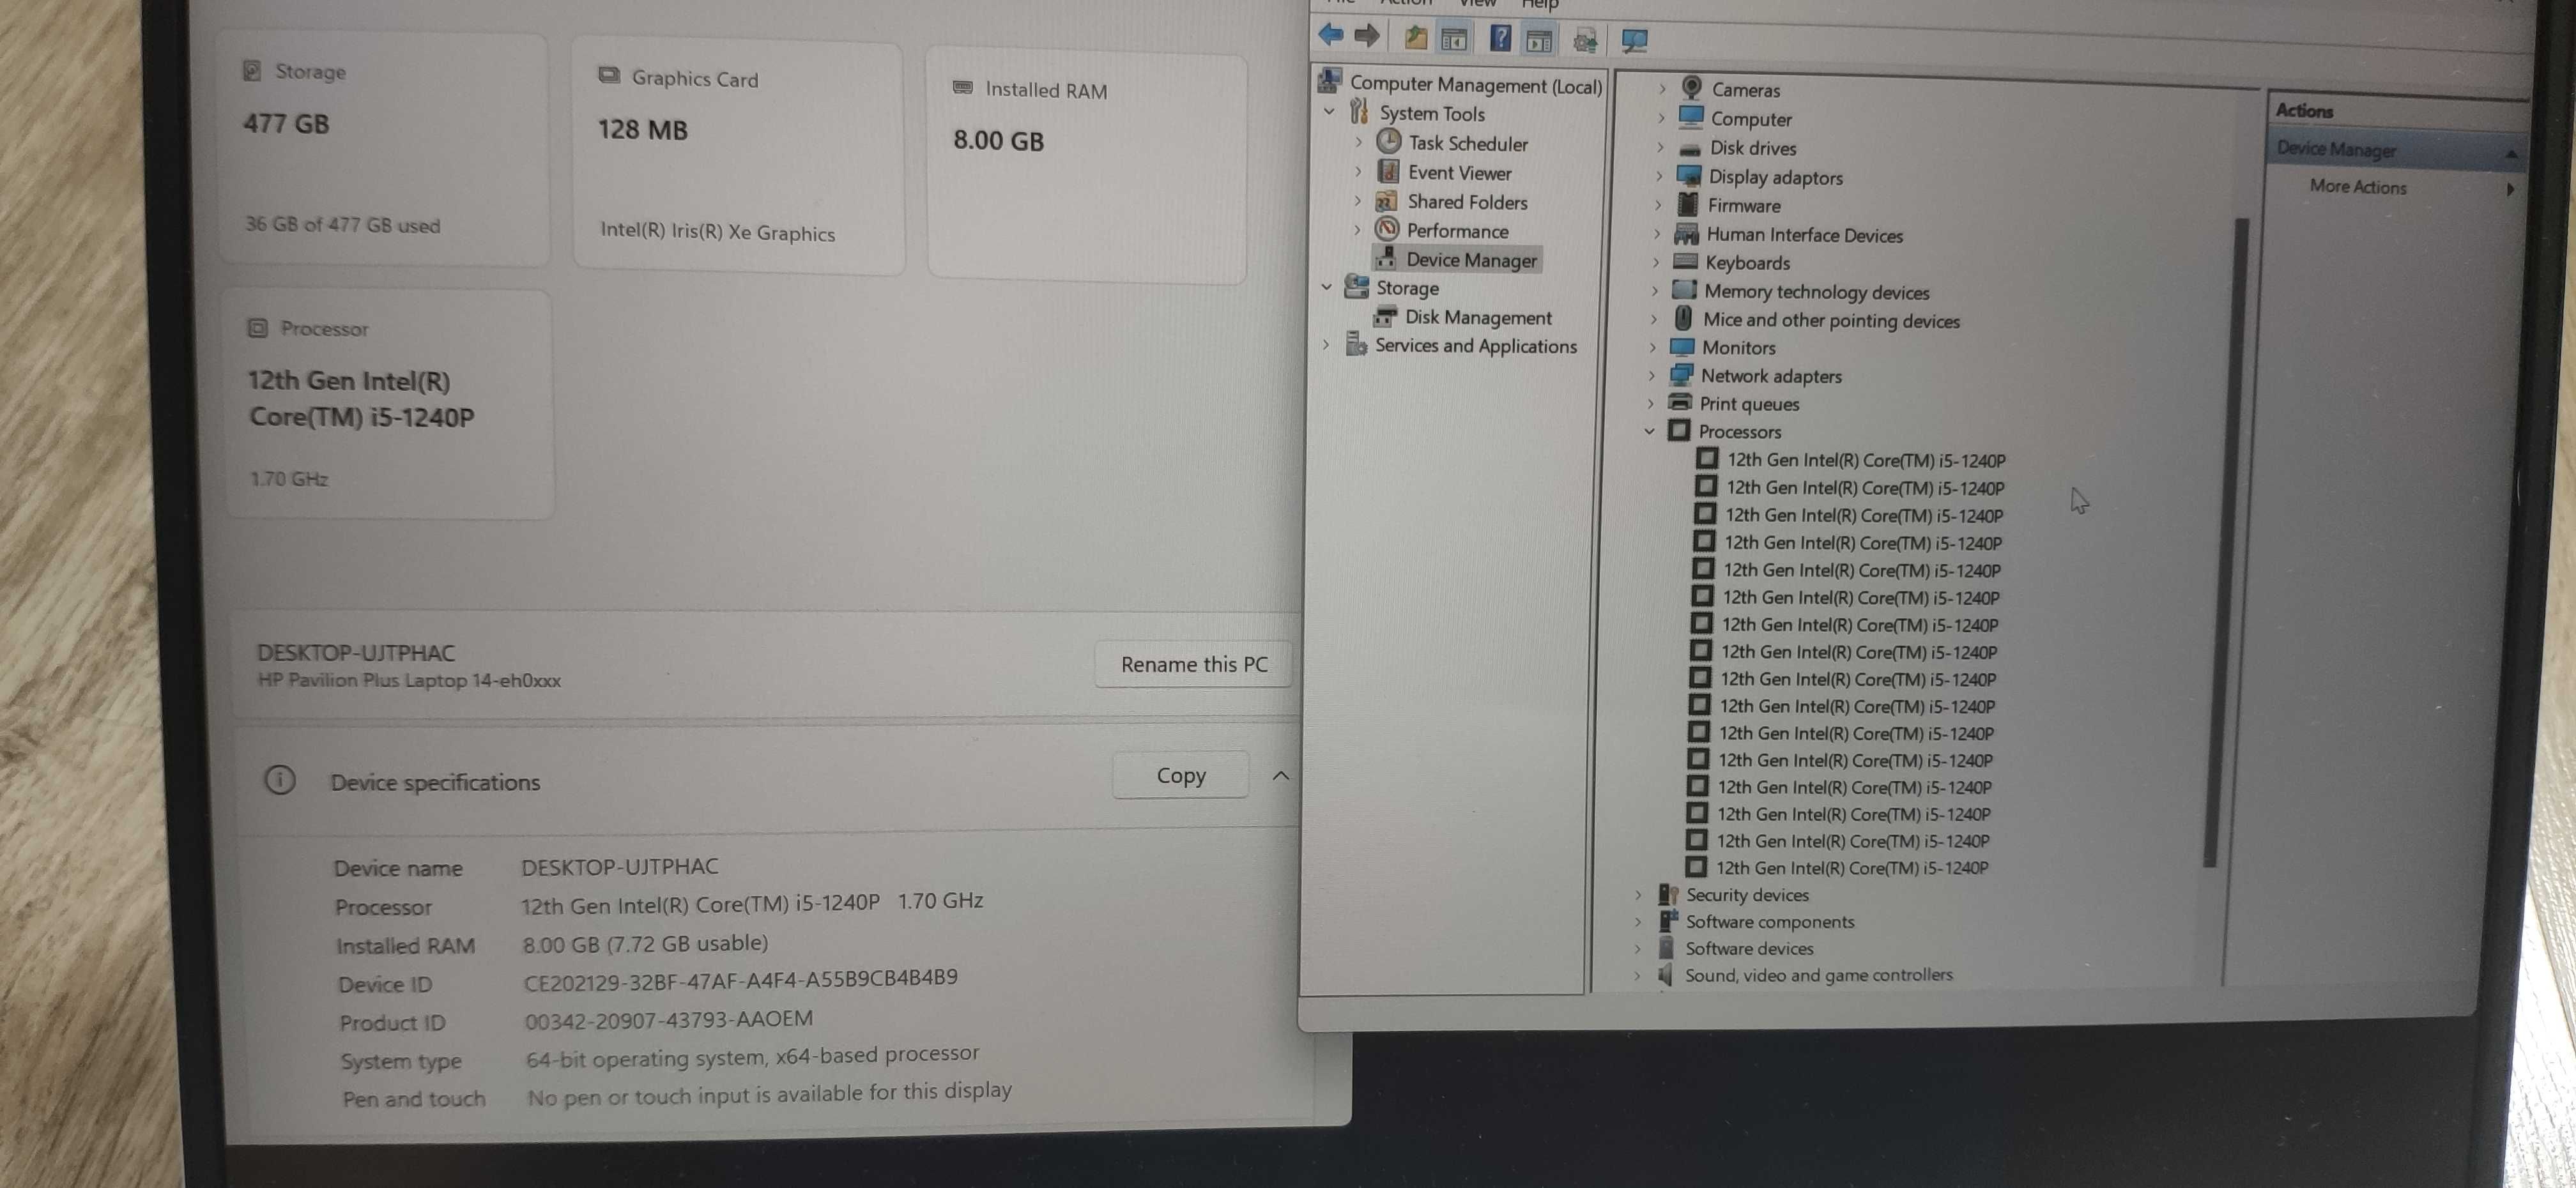Click the Update driver gear toolbar icon
Screen dimensions: 2576x1188
pyautogui.click(x=1585, y=41)
